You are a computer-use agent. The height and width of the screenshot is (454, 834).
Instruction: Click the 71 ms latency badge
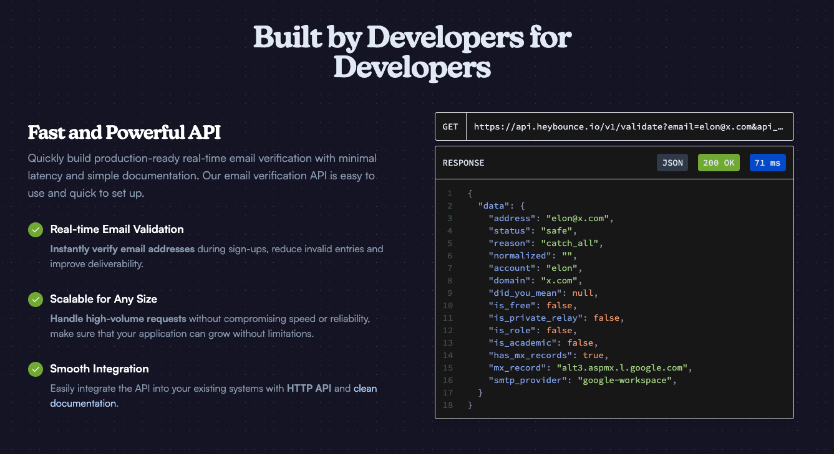point(767,163)
